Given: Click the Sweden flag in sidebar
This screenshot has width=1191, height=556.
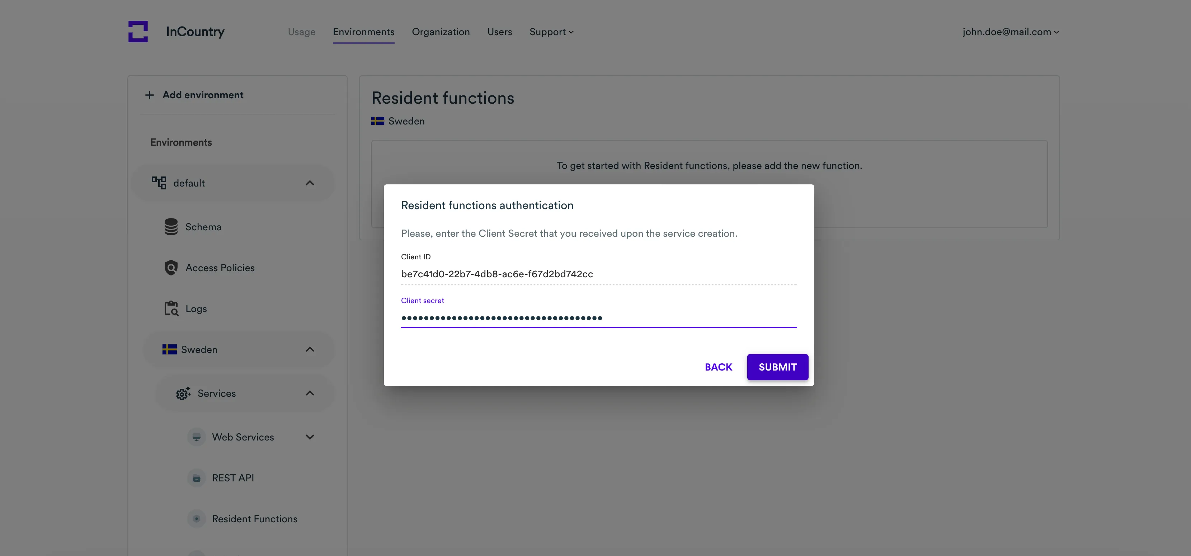Looking at the screenshot, I should (x=169, y=349).
